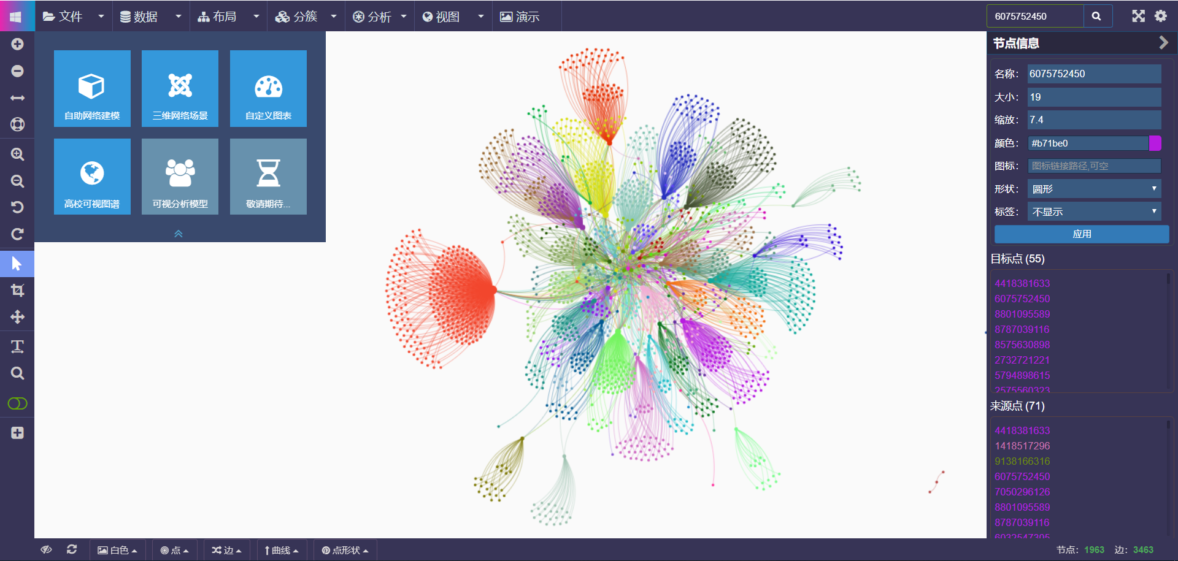Toggle the green switch in left sidebar
The width and height of the screenshot is (1178, 561).
(x=17, y=403)
